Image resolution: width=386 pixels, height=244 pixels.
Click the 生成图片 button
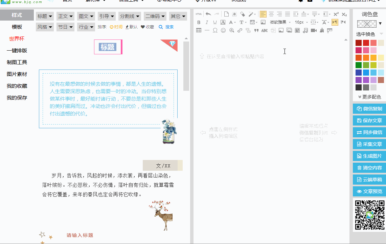click(369, 156)
